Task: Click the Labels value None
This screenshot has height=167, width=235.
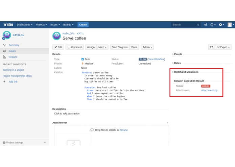Action: click(x=84, y=68)
